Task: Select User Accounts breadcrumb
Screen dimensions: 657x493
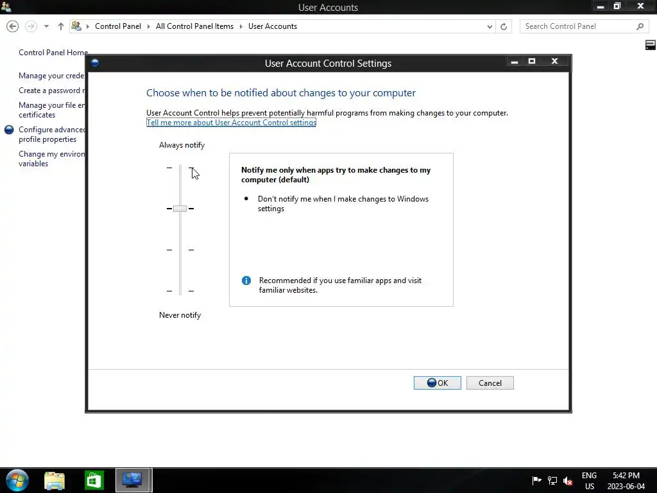Action: pos(272,26)
